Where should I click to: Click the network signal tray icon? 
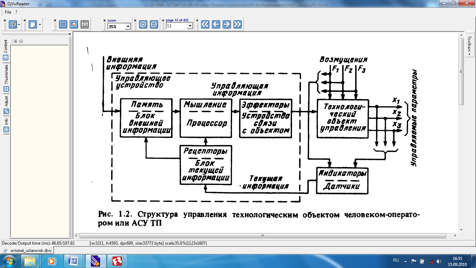point(431,261)
